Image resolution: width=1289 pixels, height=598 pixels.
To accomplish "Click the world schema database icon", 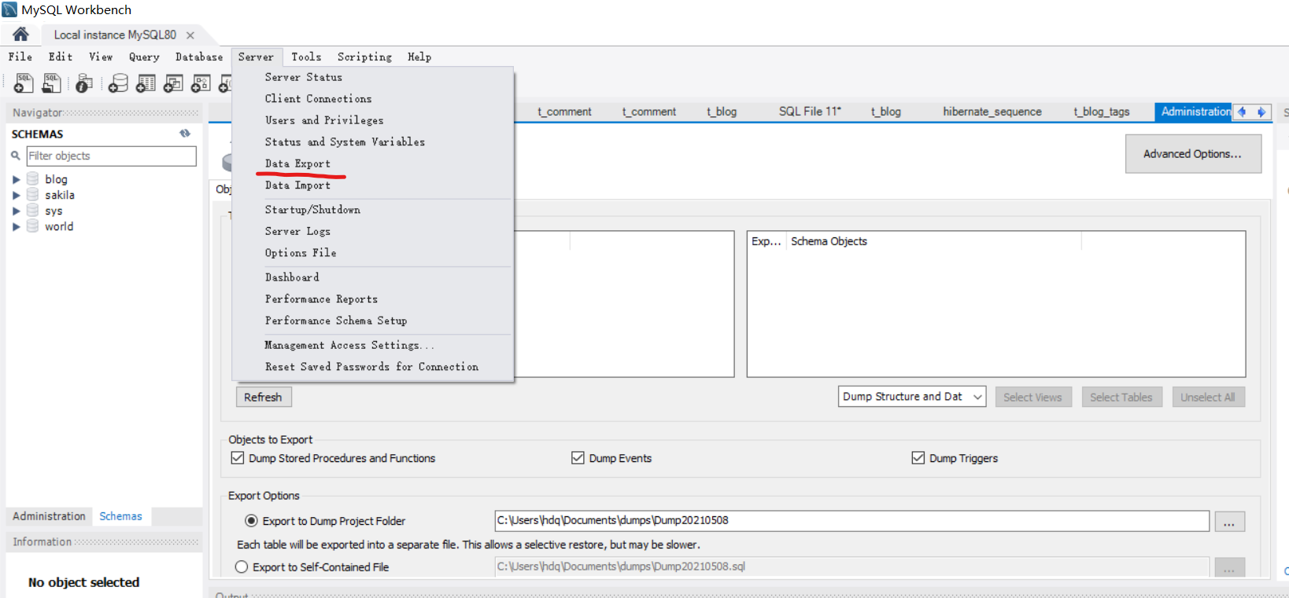I will click(32, 226).
